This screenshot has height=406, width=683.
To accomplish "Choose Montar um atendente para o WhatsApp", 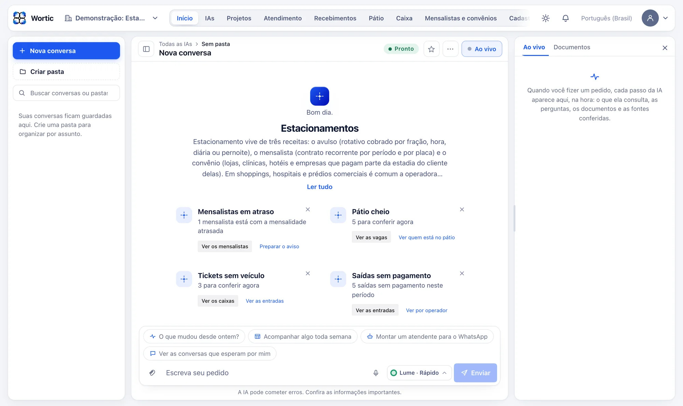I will click(x=427, y=336).
